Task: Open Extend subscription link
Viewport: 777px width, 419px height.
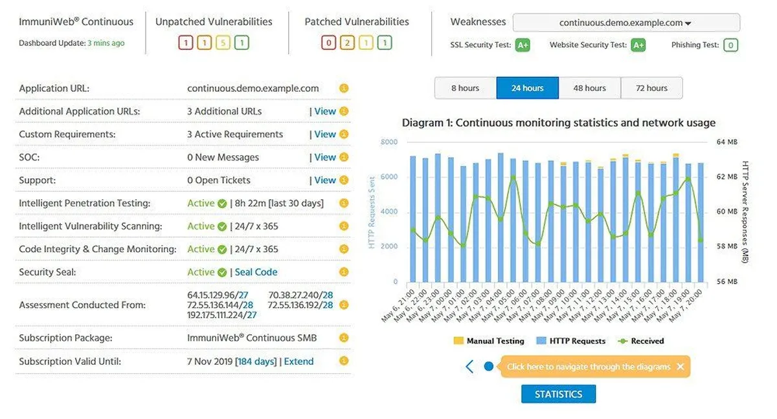Action: click(x=298, y=361)
